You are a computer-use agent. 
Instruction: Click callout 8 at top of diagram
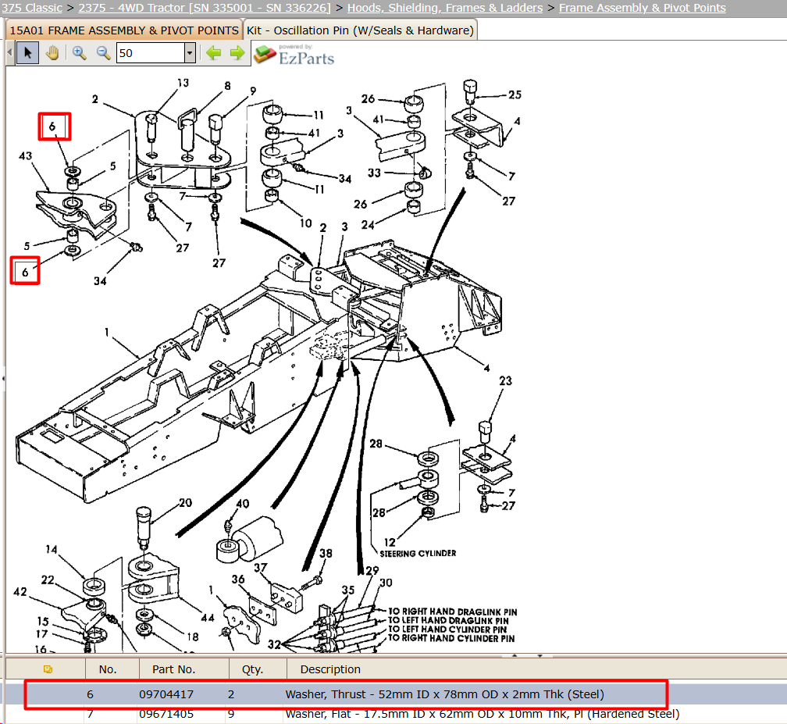227,86
